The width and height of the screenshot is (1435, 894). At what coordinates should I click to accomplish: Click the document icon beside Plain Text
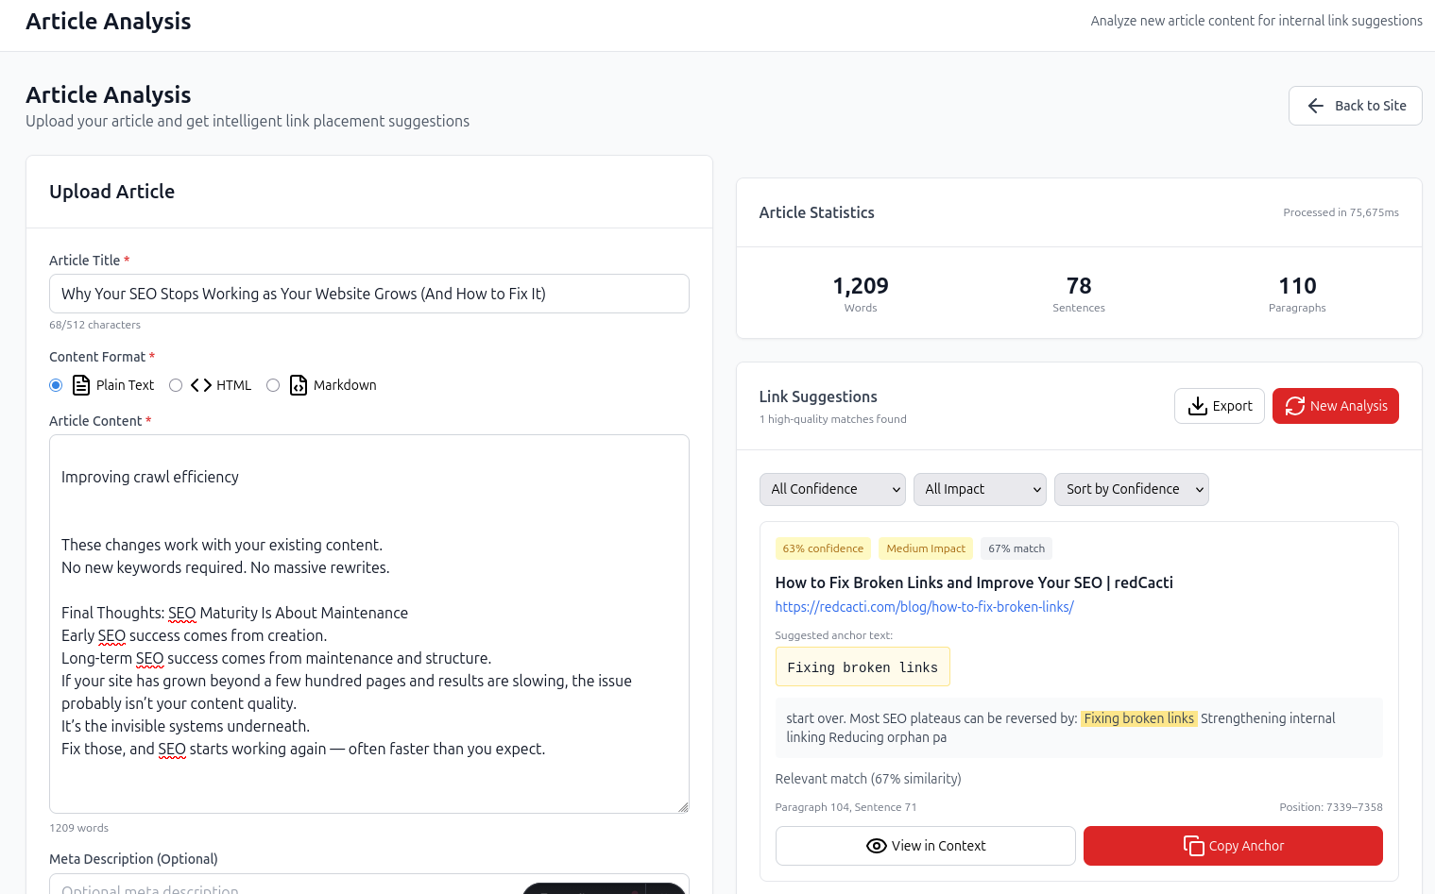tap(80, 385)
